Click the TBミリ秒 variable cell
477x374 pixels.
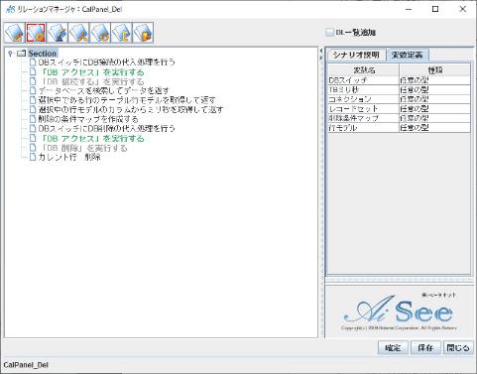[x=364, y=89]
